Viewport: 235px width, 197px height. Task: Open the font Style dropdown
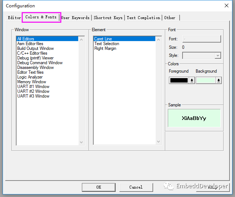click(x=218, y=56)
